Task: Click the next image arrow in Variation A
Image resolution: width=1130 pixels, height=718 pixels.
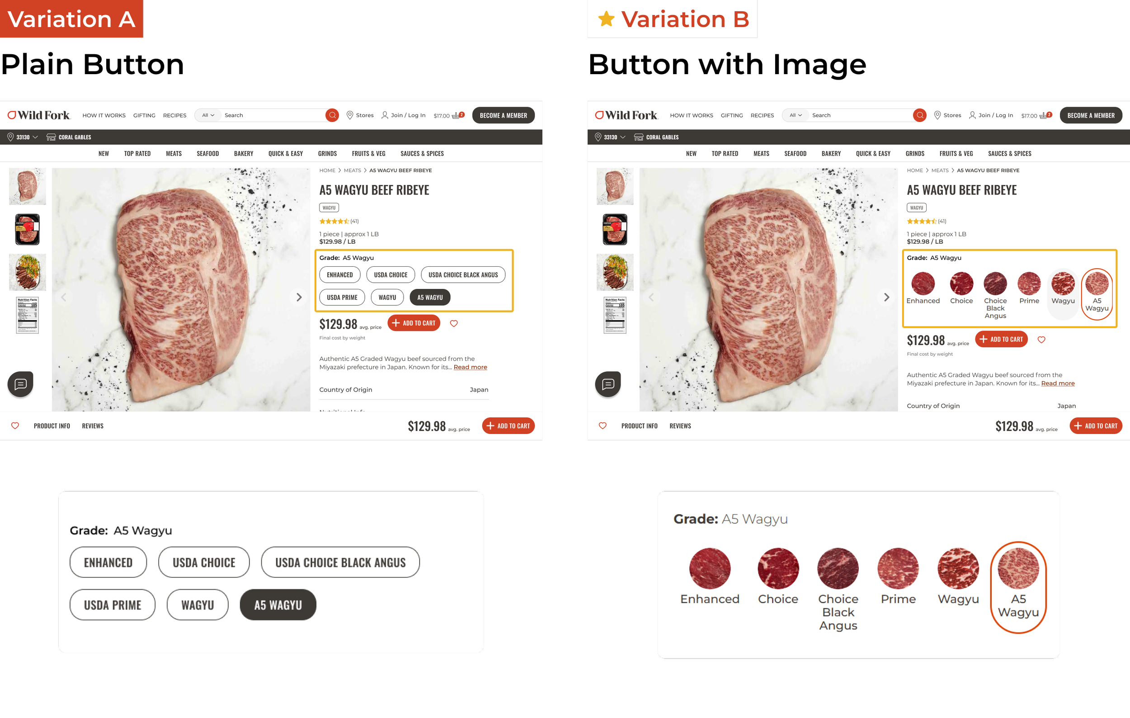Action: tap(299, 297)
